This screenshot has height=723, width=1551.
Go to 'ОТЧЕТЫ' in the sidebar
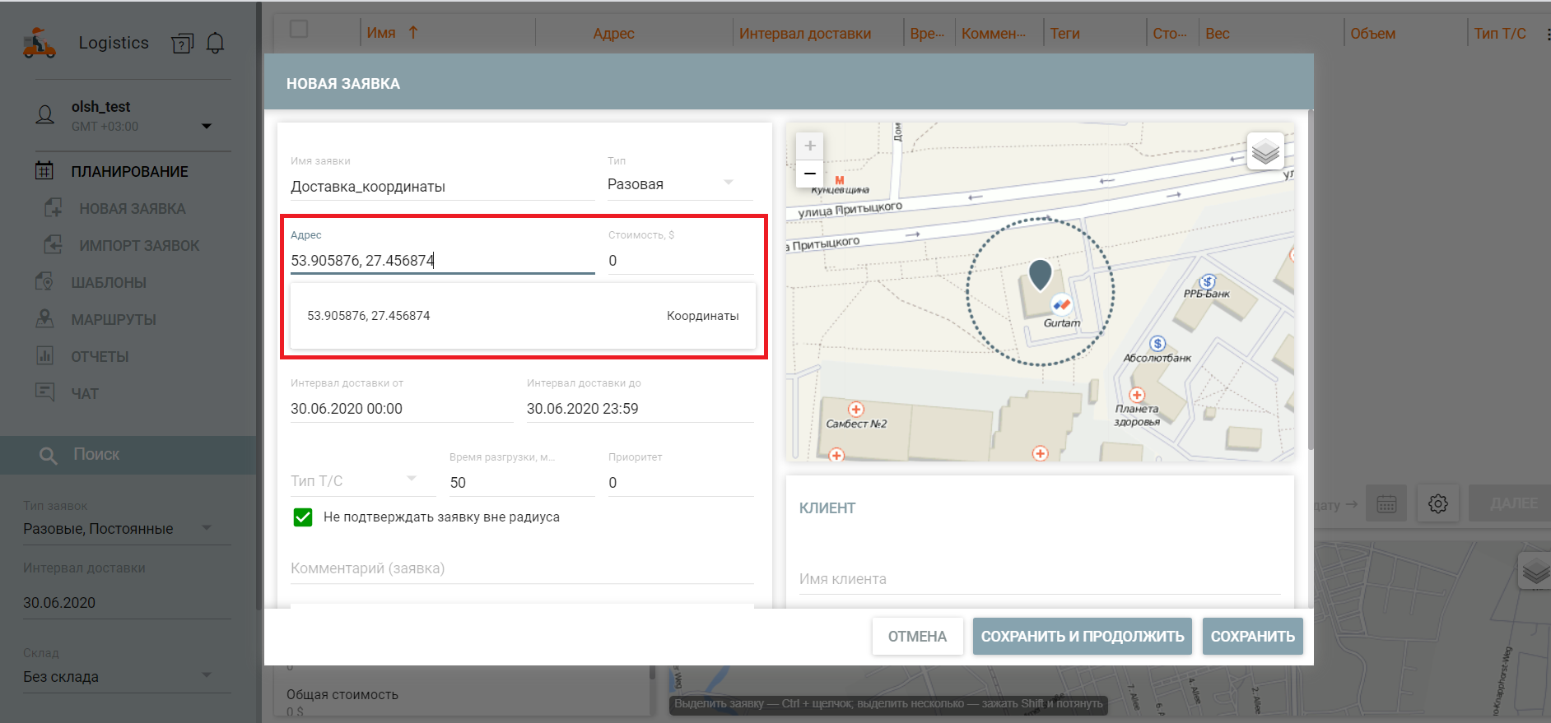pos(100,357)
